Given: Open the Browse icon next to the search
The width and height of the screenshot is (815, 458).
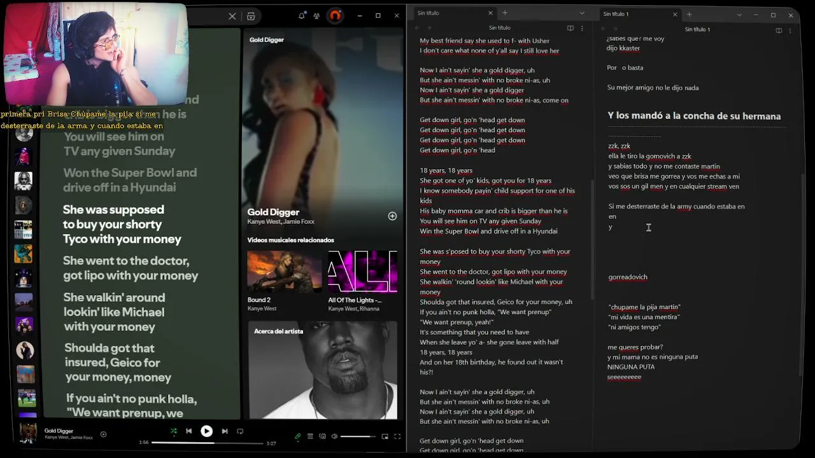Looking at the screenshot, I should [x=251, y=16].
